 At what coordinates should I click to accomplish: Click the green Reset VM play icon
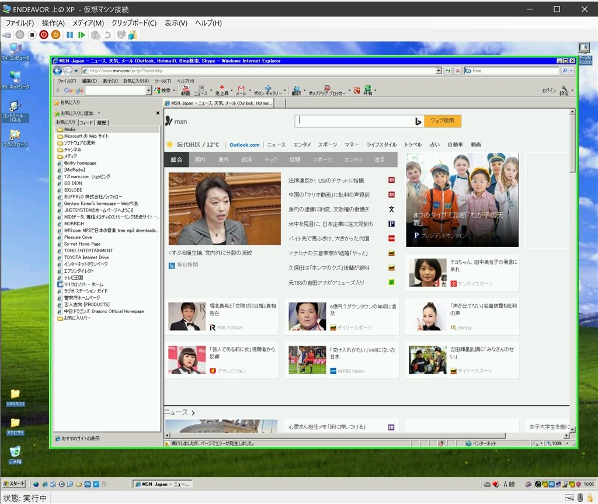pos(81,35)
